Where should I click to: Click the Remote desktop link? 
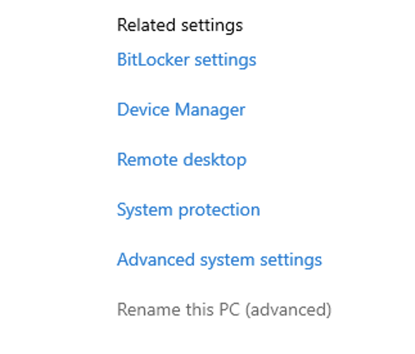pyautogui.click(x=182, y=160)
